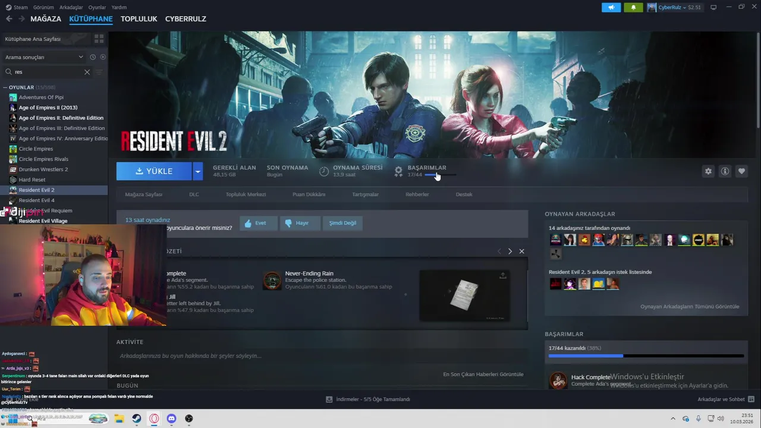This screenshot has width=761, height=428.
Task: Open Never-Ending Rain achievement icon
Action: 272,281
